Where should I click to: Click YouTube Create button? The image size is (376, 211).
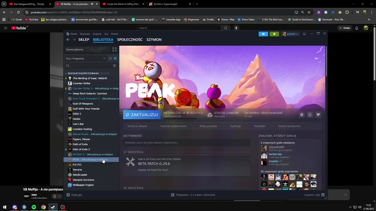click(344, 28)
